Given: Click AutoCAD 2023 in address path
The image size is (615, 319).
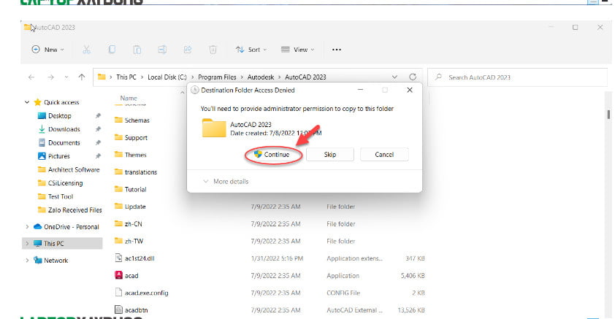Looking at the screenshot, I should point(305,77).
